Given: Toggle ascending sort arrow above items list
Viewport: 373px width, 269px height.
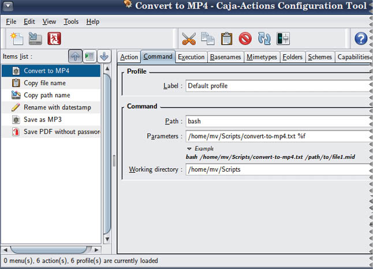Looking at the screenshot, I should pos(75,56).
